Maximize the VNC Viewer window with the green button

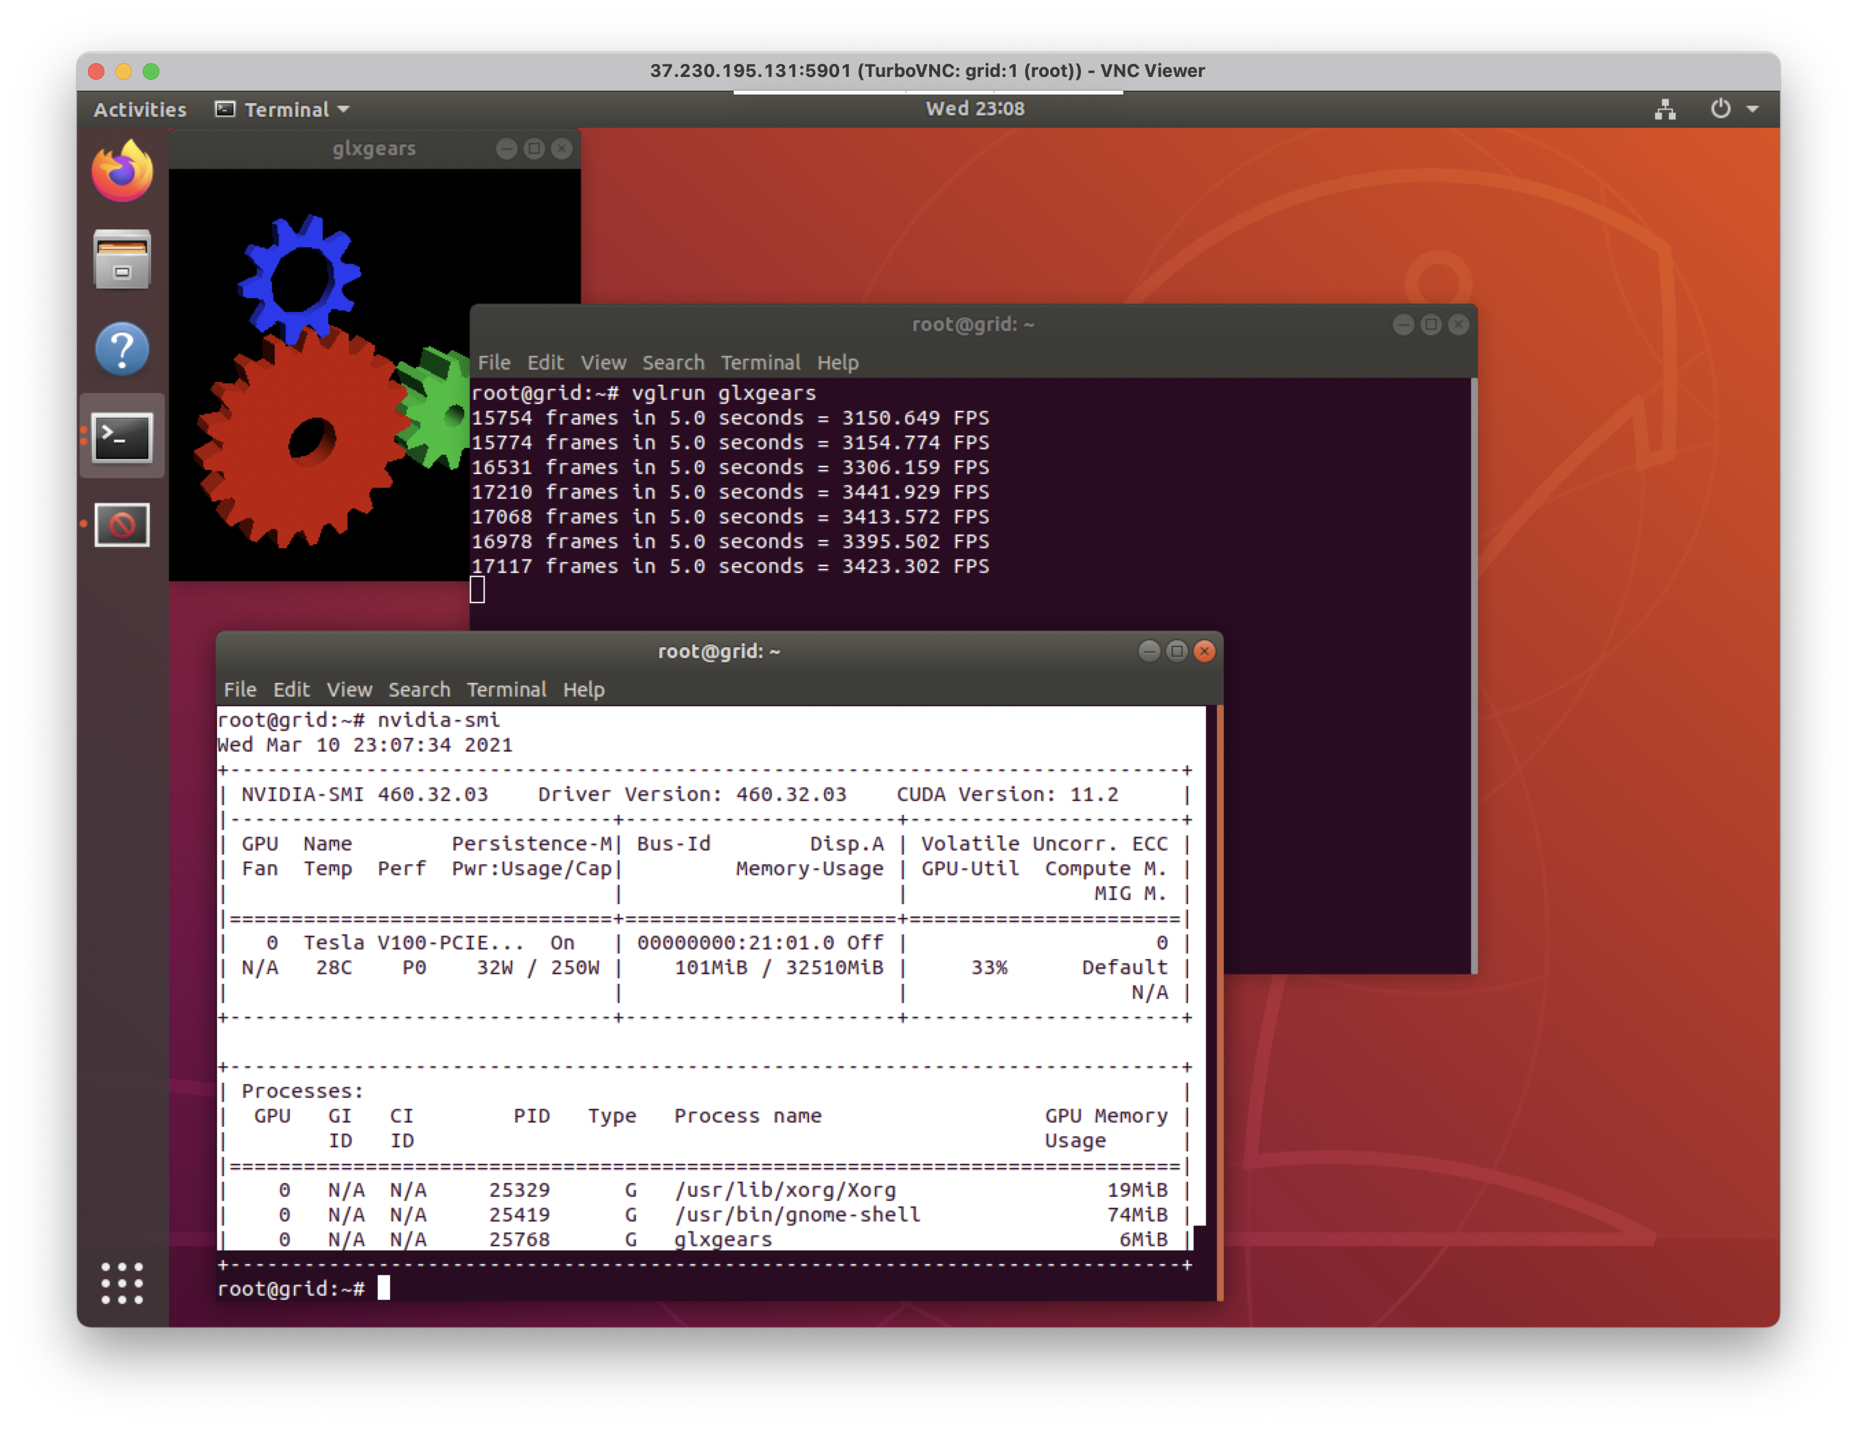pyautogui.click(x=151, y=71)
